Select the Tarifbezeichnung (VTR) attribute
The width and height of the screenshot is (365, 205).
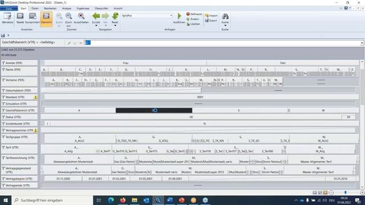pyautogui.click(x=19, y=159)
